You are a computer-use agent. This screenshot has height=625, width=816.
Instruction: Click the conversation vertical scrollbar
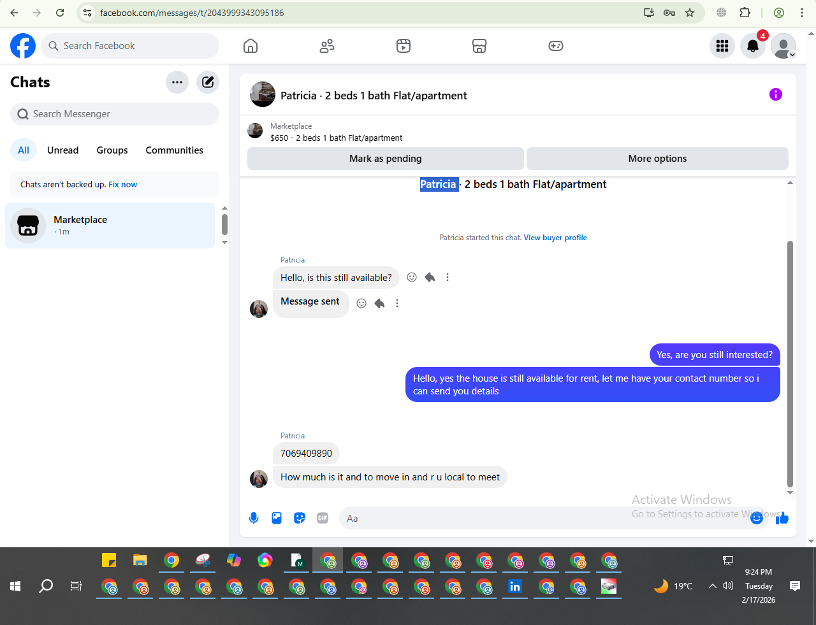tap(790, 363)
